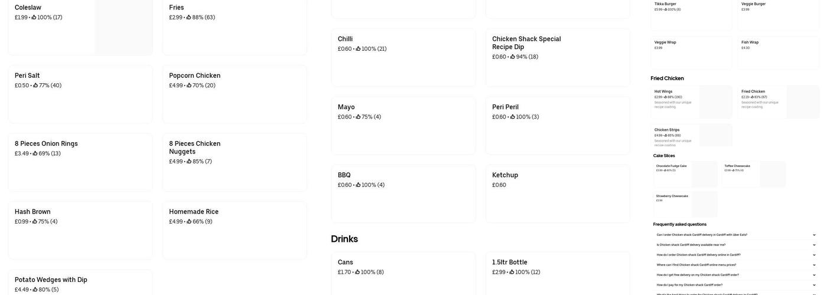Viewport: 827px width, 295px height.
Task: Select the Ketchup dip item
Action: point(558,194)
